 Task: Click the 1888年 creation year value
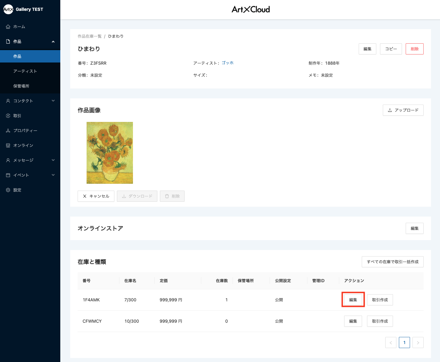tap(332, 63)
